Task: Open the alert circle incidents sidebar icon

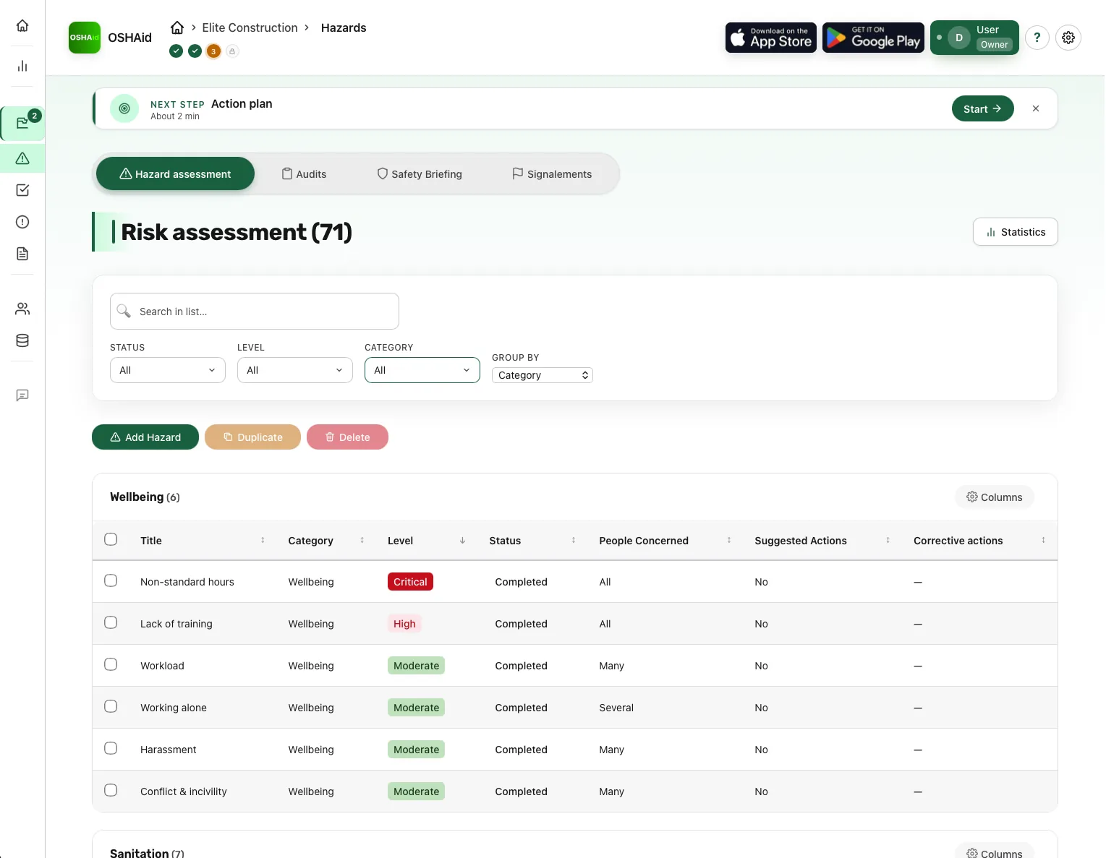Action: point(22,222)
